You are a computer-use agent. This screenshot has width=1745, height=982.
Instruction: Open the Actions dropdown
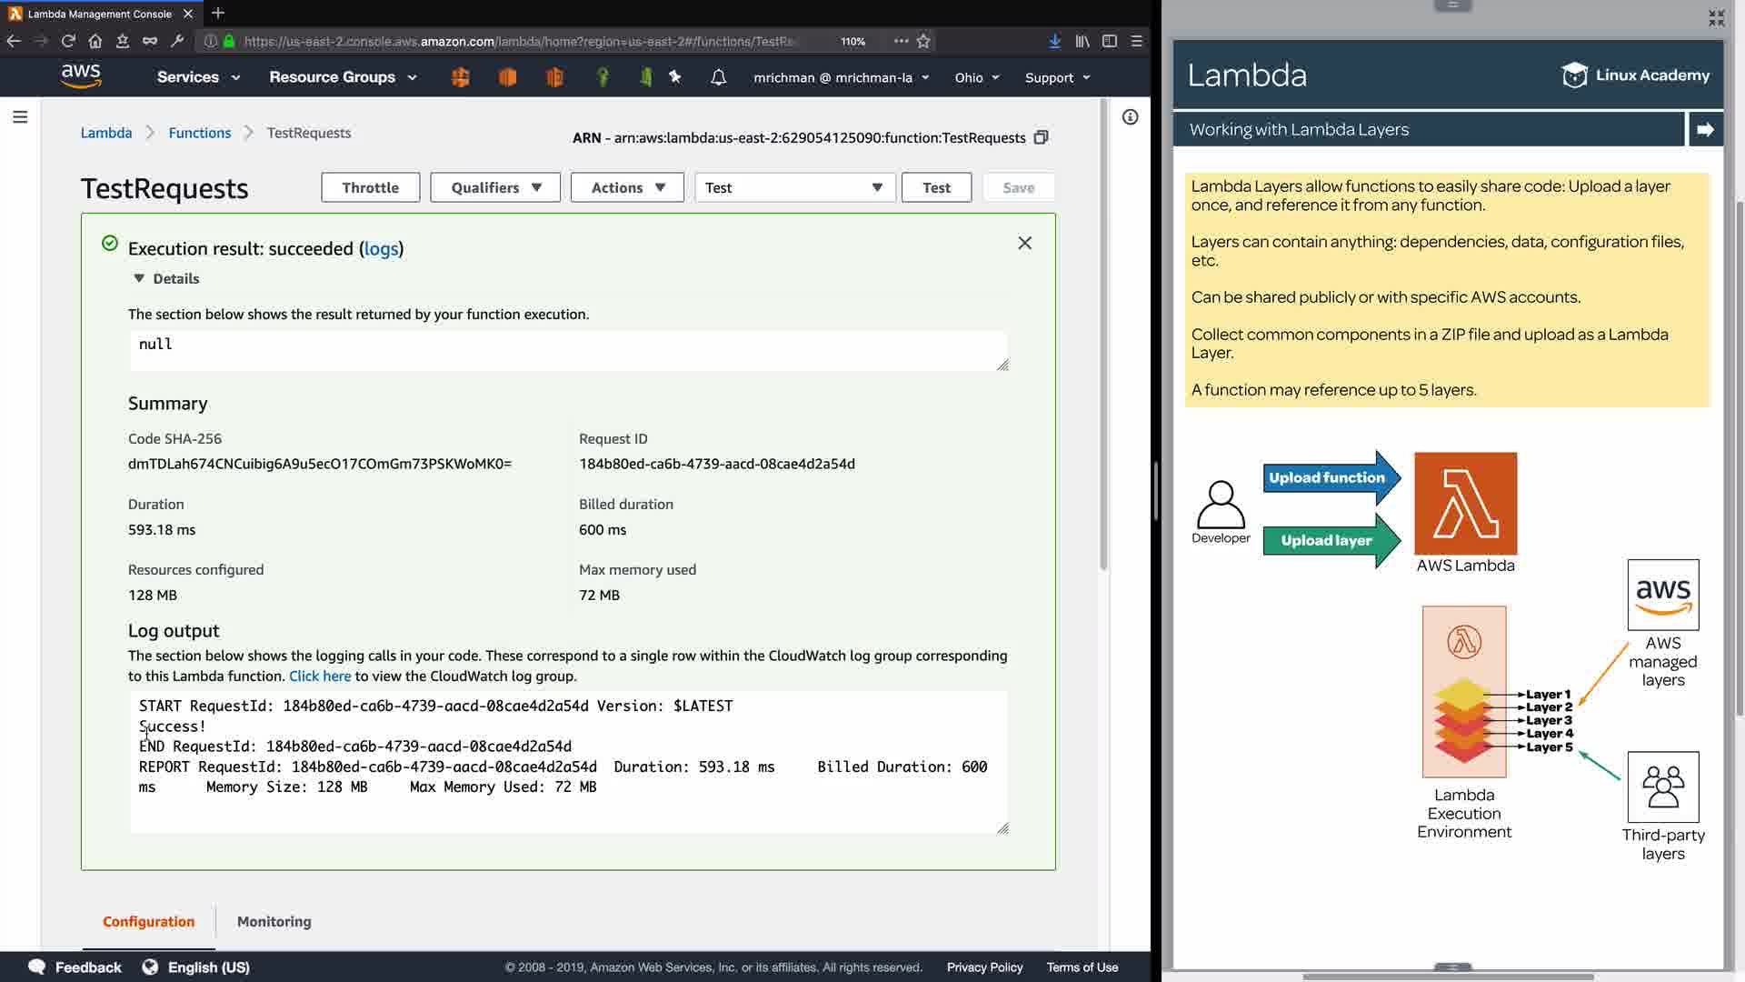(x=627, y=187)
